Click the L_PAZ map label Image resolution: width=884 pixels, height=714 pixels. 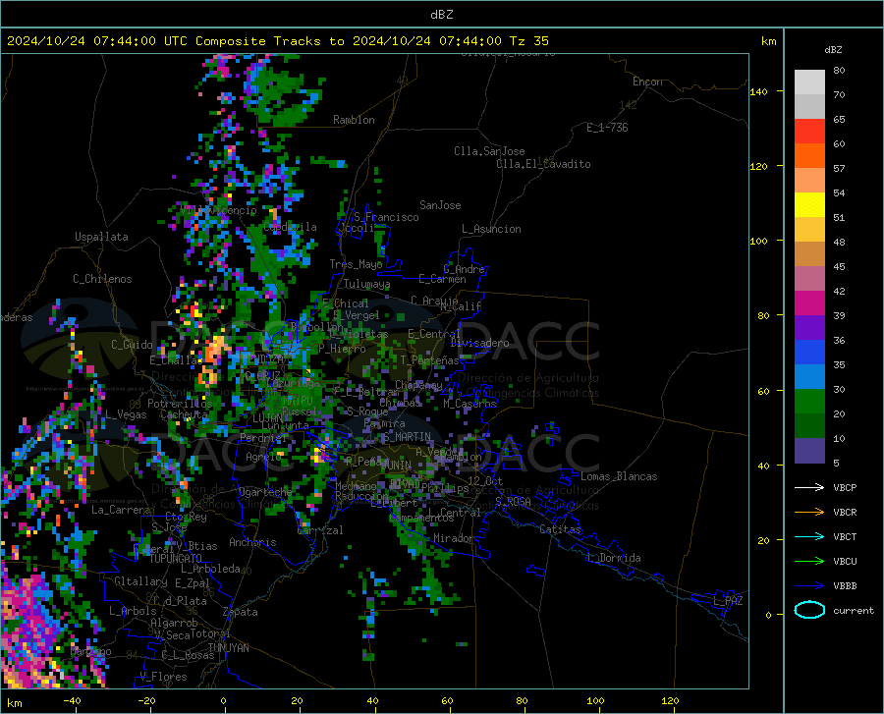(728, 601)
